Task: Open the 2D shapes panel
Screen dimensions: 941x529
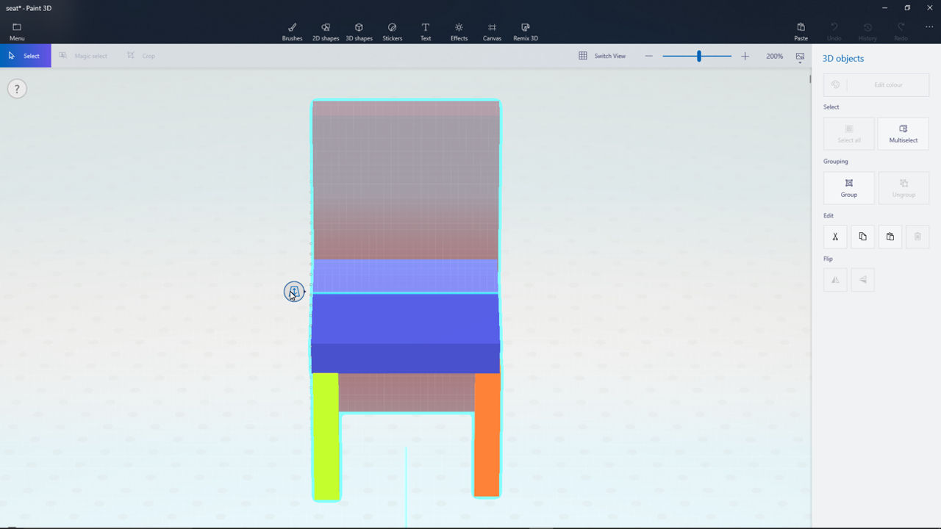Action: pyautogui.click(x=326, y=32)
